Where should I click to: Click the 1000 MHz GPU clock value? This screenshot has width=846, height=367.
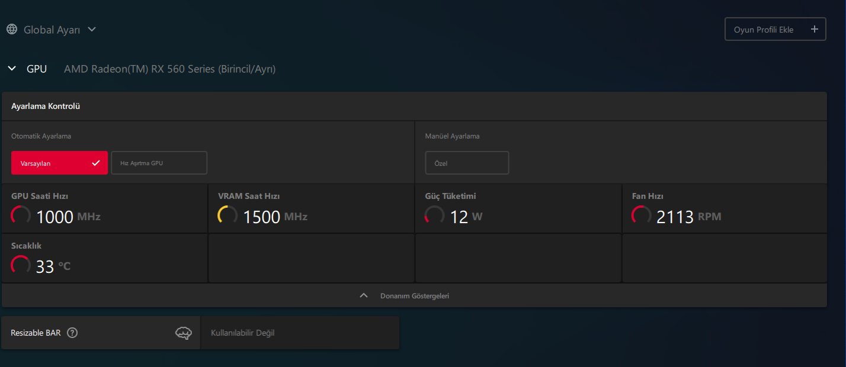tap(68, 217)
